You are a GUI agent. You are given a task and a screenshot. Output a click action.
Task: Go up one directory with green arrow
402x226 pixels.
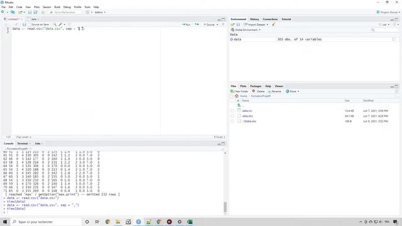tap(239, 105)
